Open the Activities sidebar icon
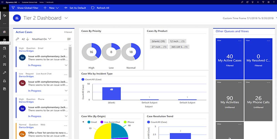This screenshot has height=139, width=277. [4, 40]
